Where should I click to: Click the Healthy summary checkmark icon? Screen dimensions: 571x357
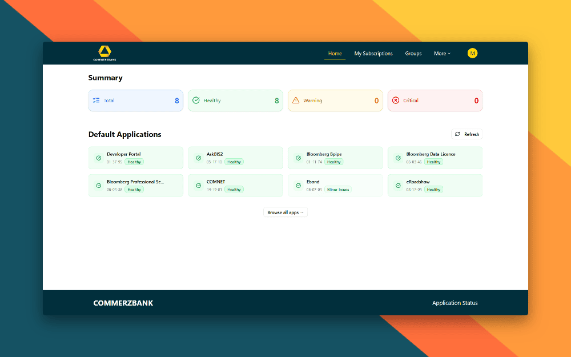click(x=196, y=100)
